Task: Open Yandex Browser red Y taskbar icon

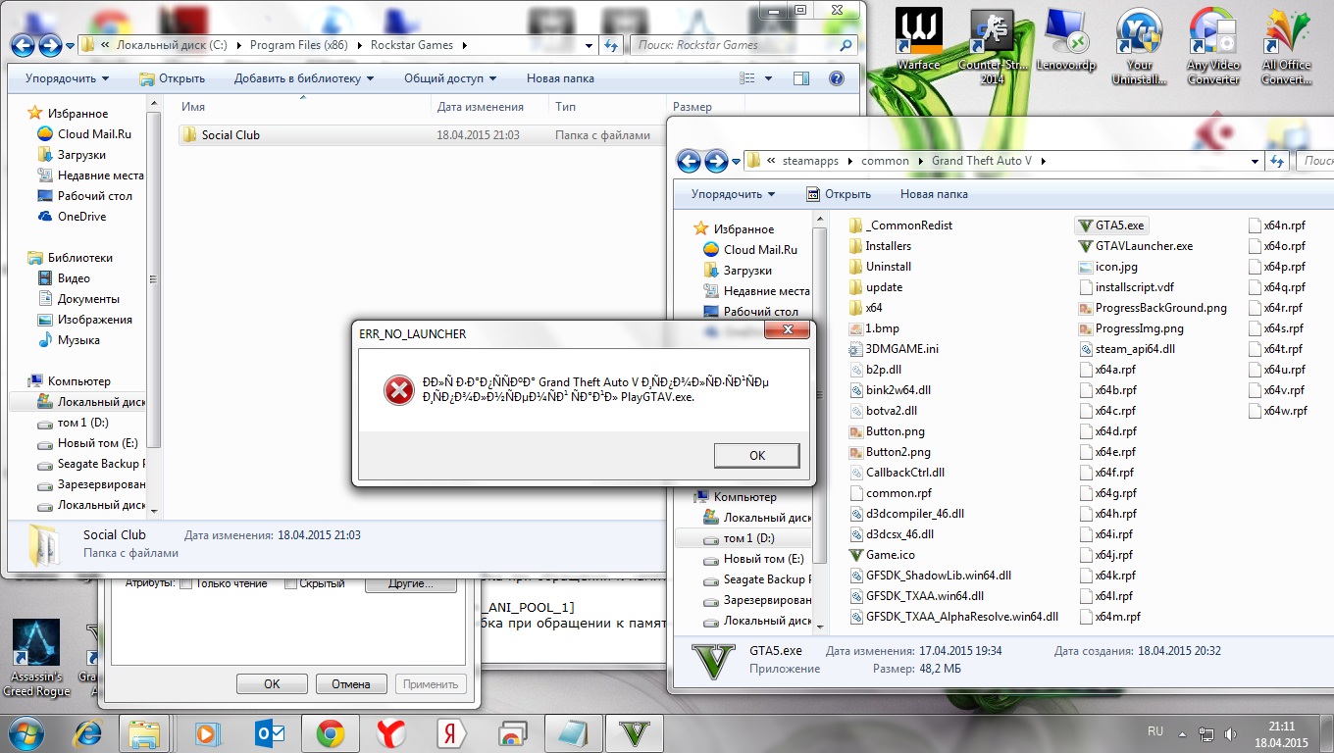Action: 389,732
